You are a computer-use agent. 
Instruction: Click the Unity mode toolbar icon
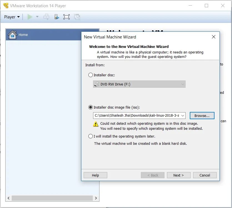tap(77, 17)
